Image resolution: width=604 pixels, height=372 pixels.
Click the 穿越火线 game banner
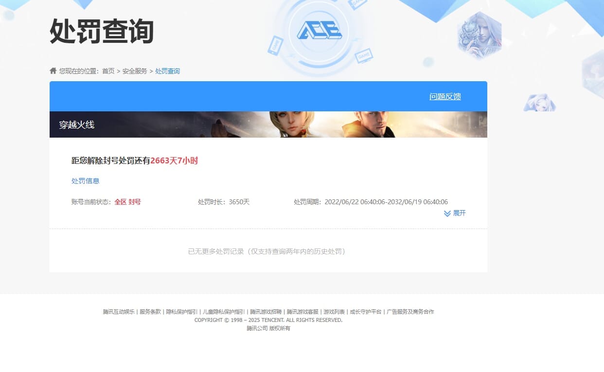pyautogui.click(x=268, y=124)
